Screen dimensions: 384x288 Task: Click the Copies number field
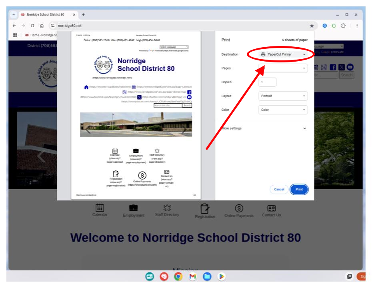coord(268,82)
